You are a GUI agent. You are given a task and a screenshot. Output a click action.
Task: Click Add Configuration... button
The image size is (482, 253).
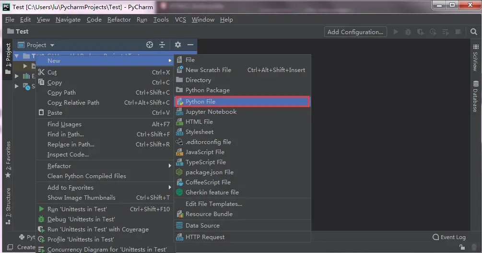(355, 32)
